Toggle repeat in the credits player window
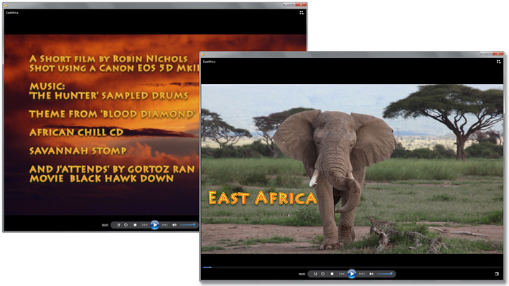 pyautogui.click(x=126, y=225)
